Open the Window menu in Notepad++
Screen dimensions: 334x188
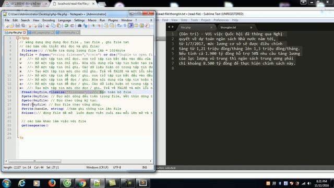pos(126,20)
